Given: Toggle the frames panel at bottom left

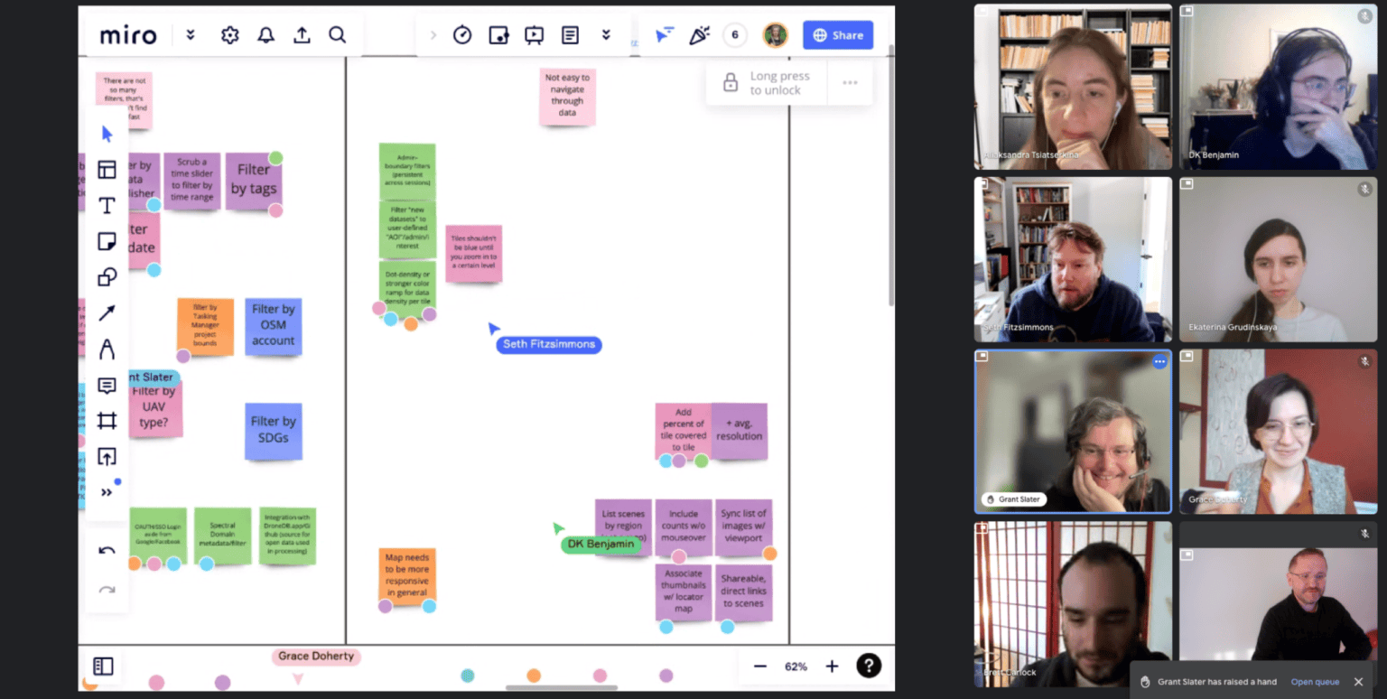Looking at the screenshot, I should (x=103, y=666).
